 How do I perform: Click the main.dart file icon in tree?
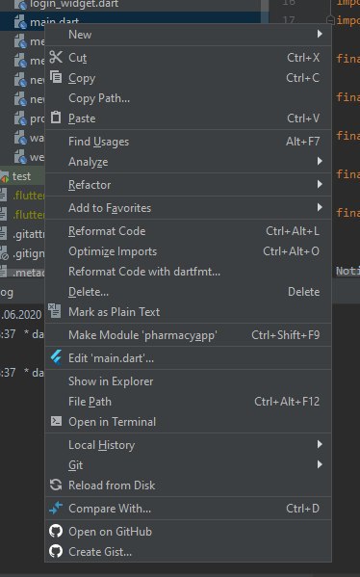(x=20, y=22)
